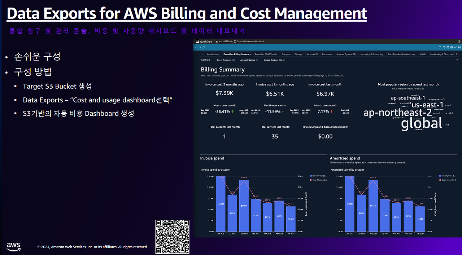Screen dimensions: 462x255
Task: Click the $6.97K invoice cost last month value
Action: point(325,93)
